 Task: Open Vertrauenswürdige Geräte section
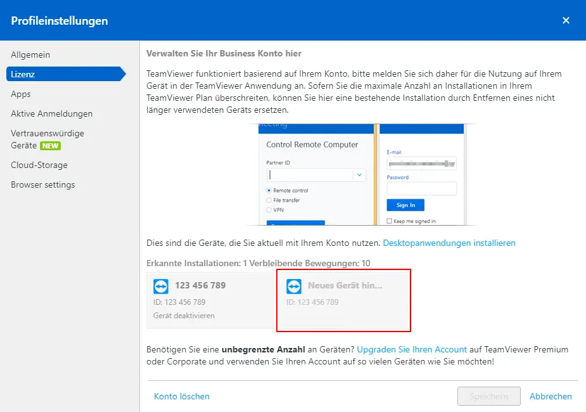pos(48,139)
